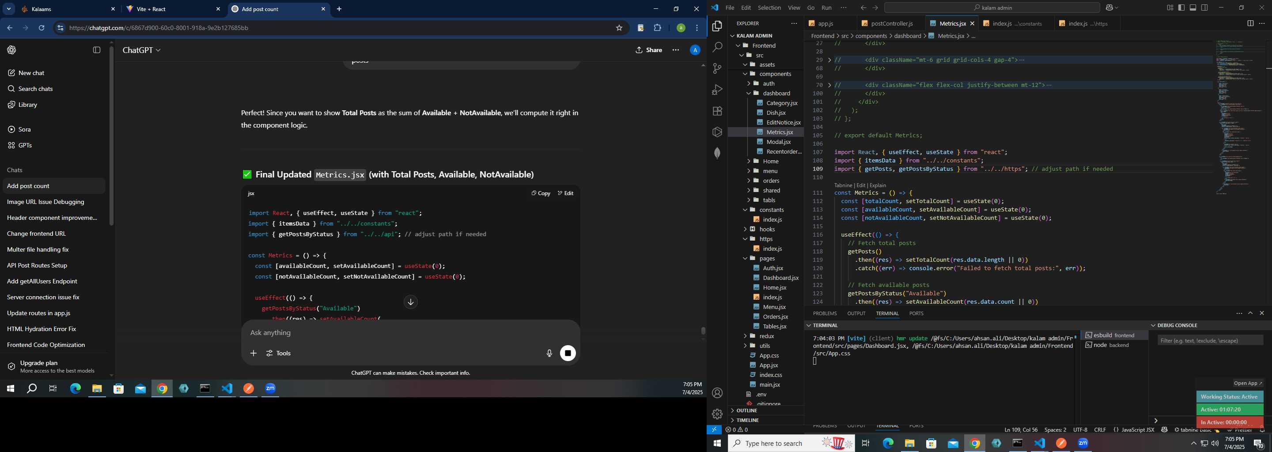Viewport: 1272px width, 452px height.
Task: Open Explorer views and more actions ellipsis
Action: [x=794, y=24]
